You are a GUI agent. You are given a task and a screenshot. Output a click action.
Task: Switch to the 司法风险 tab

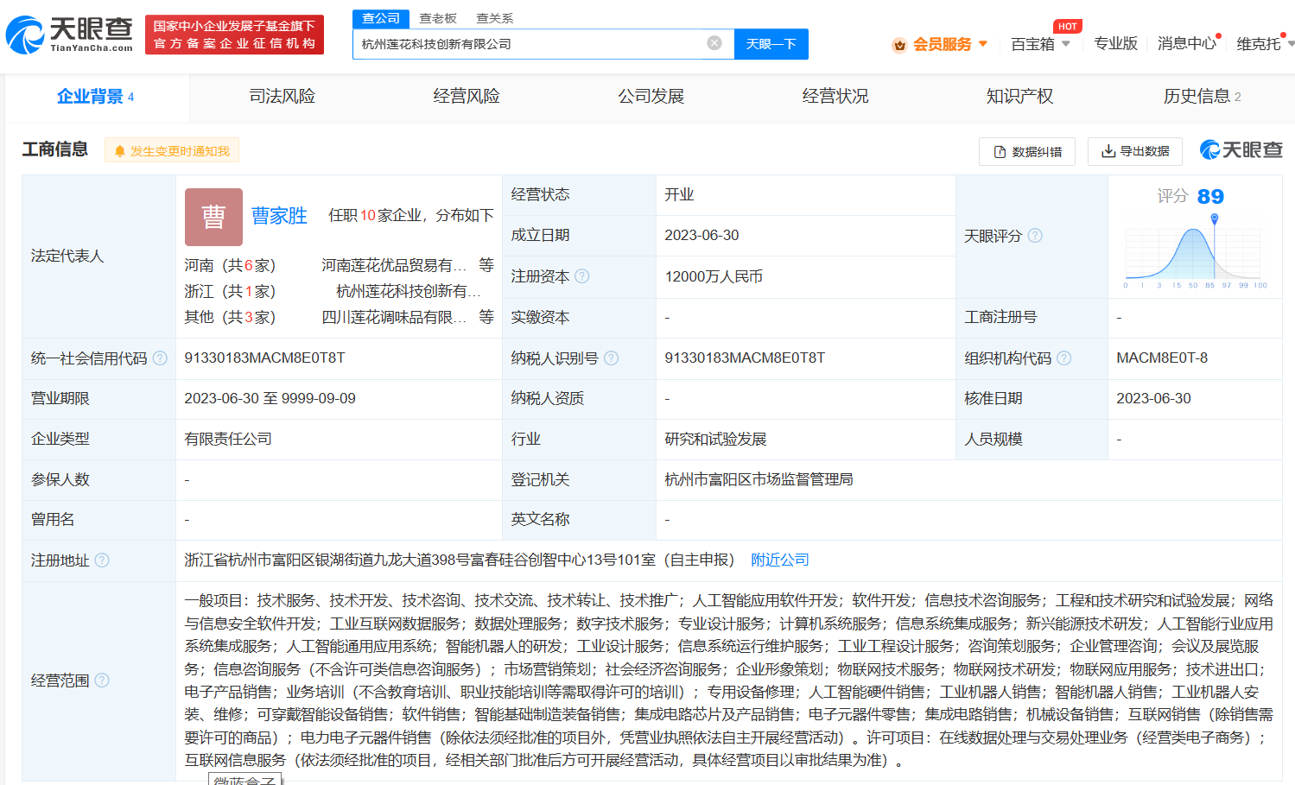point(282,97)
